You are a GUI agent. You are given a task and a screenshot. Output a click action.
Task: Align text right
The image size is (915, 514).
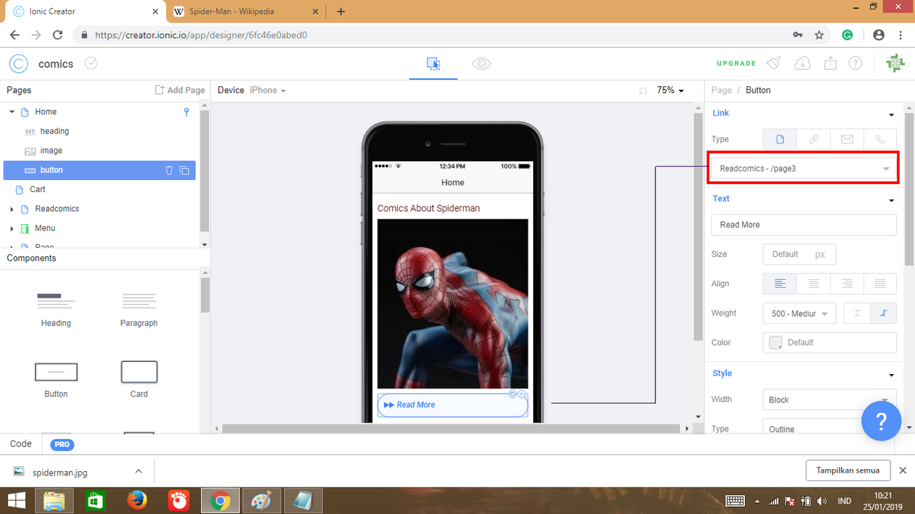(847, 283)
